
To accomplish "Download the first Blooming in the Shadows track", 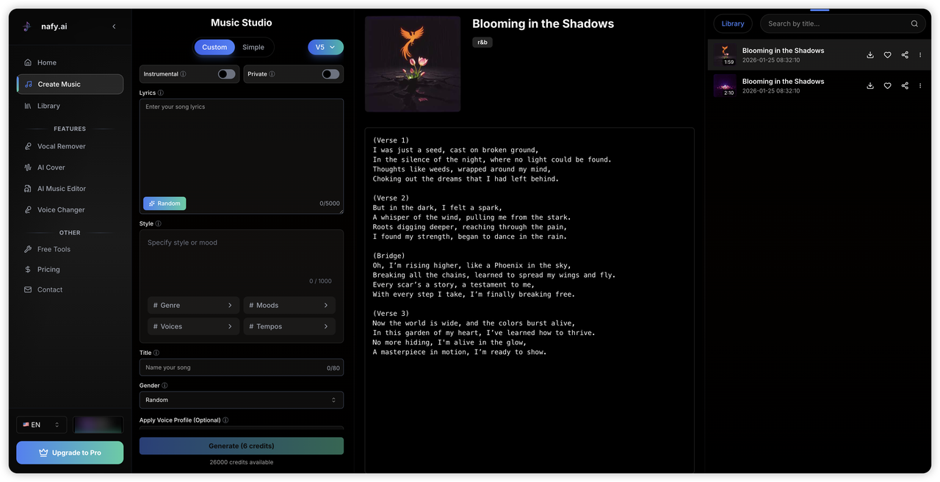I will click(x=870, y=55).
